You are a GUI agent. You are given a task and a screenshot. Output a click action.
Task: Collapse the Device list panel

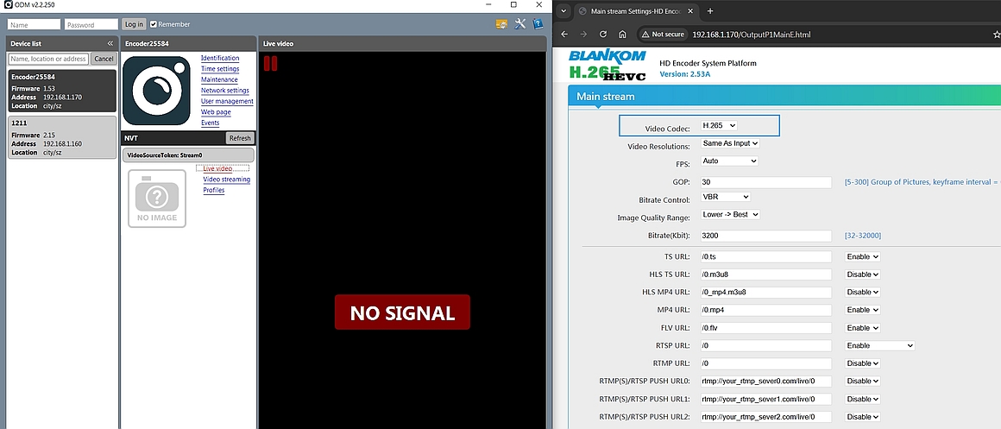coord(110,43)
